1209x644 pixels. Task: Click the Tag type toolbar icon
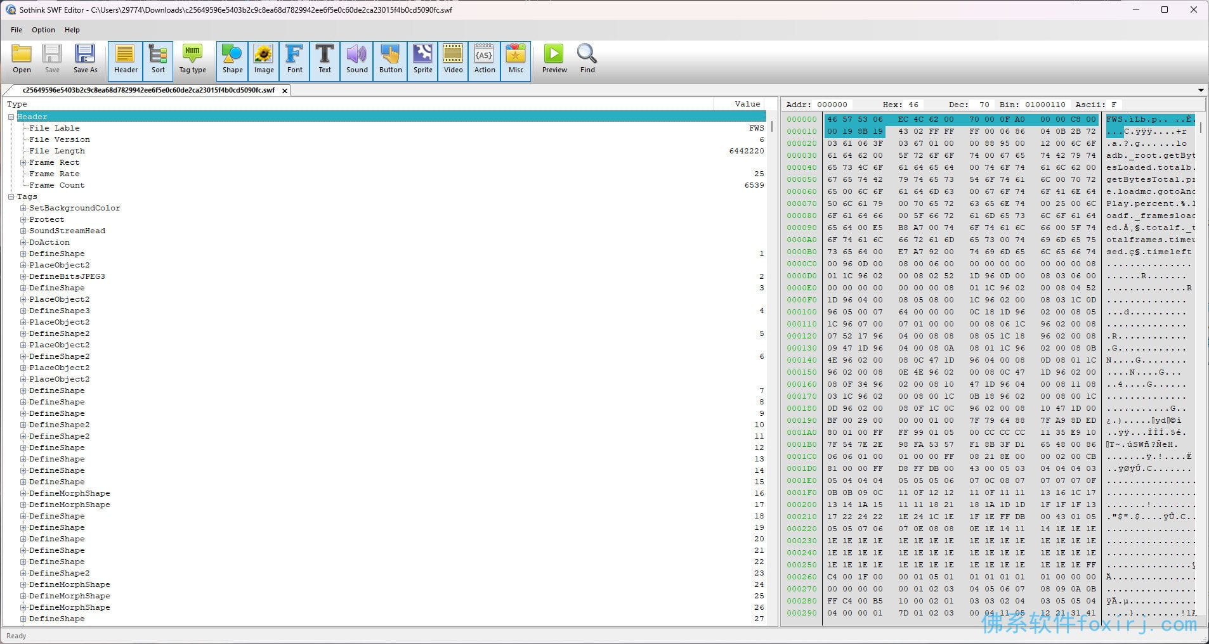click(192, 60)
